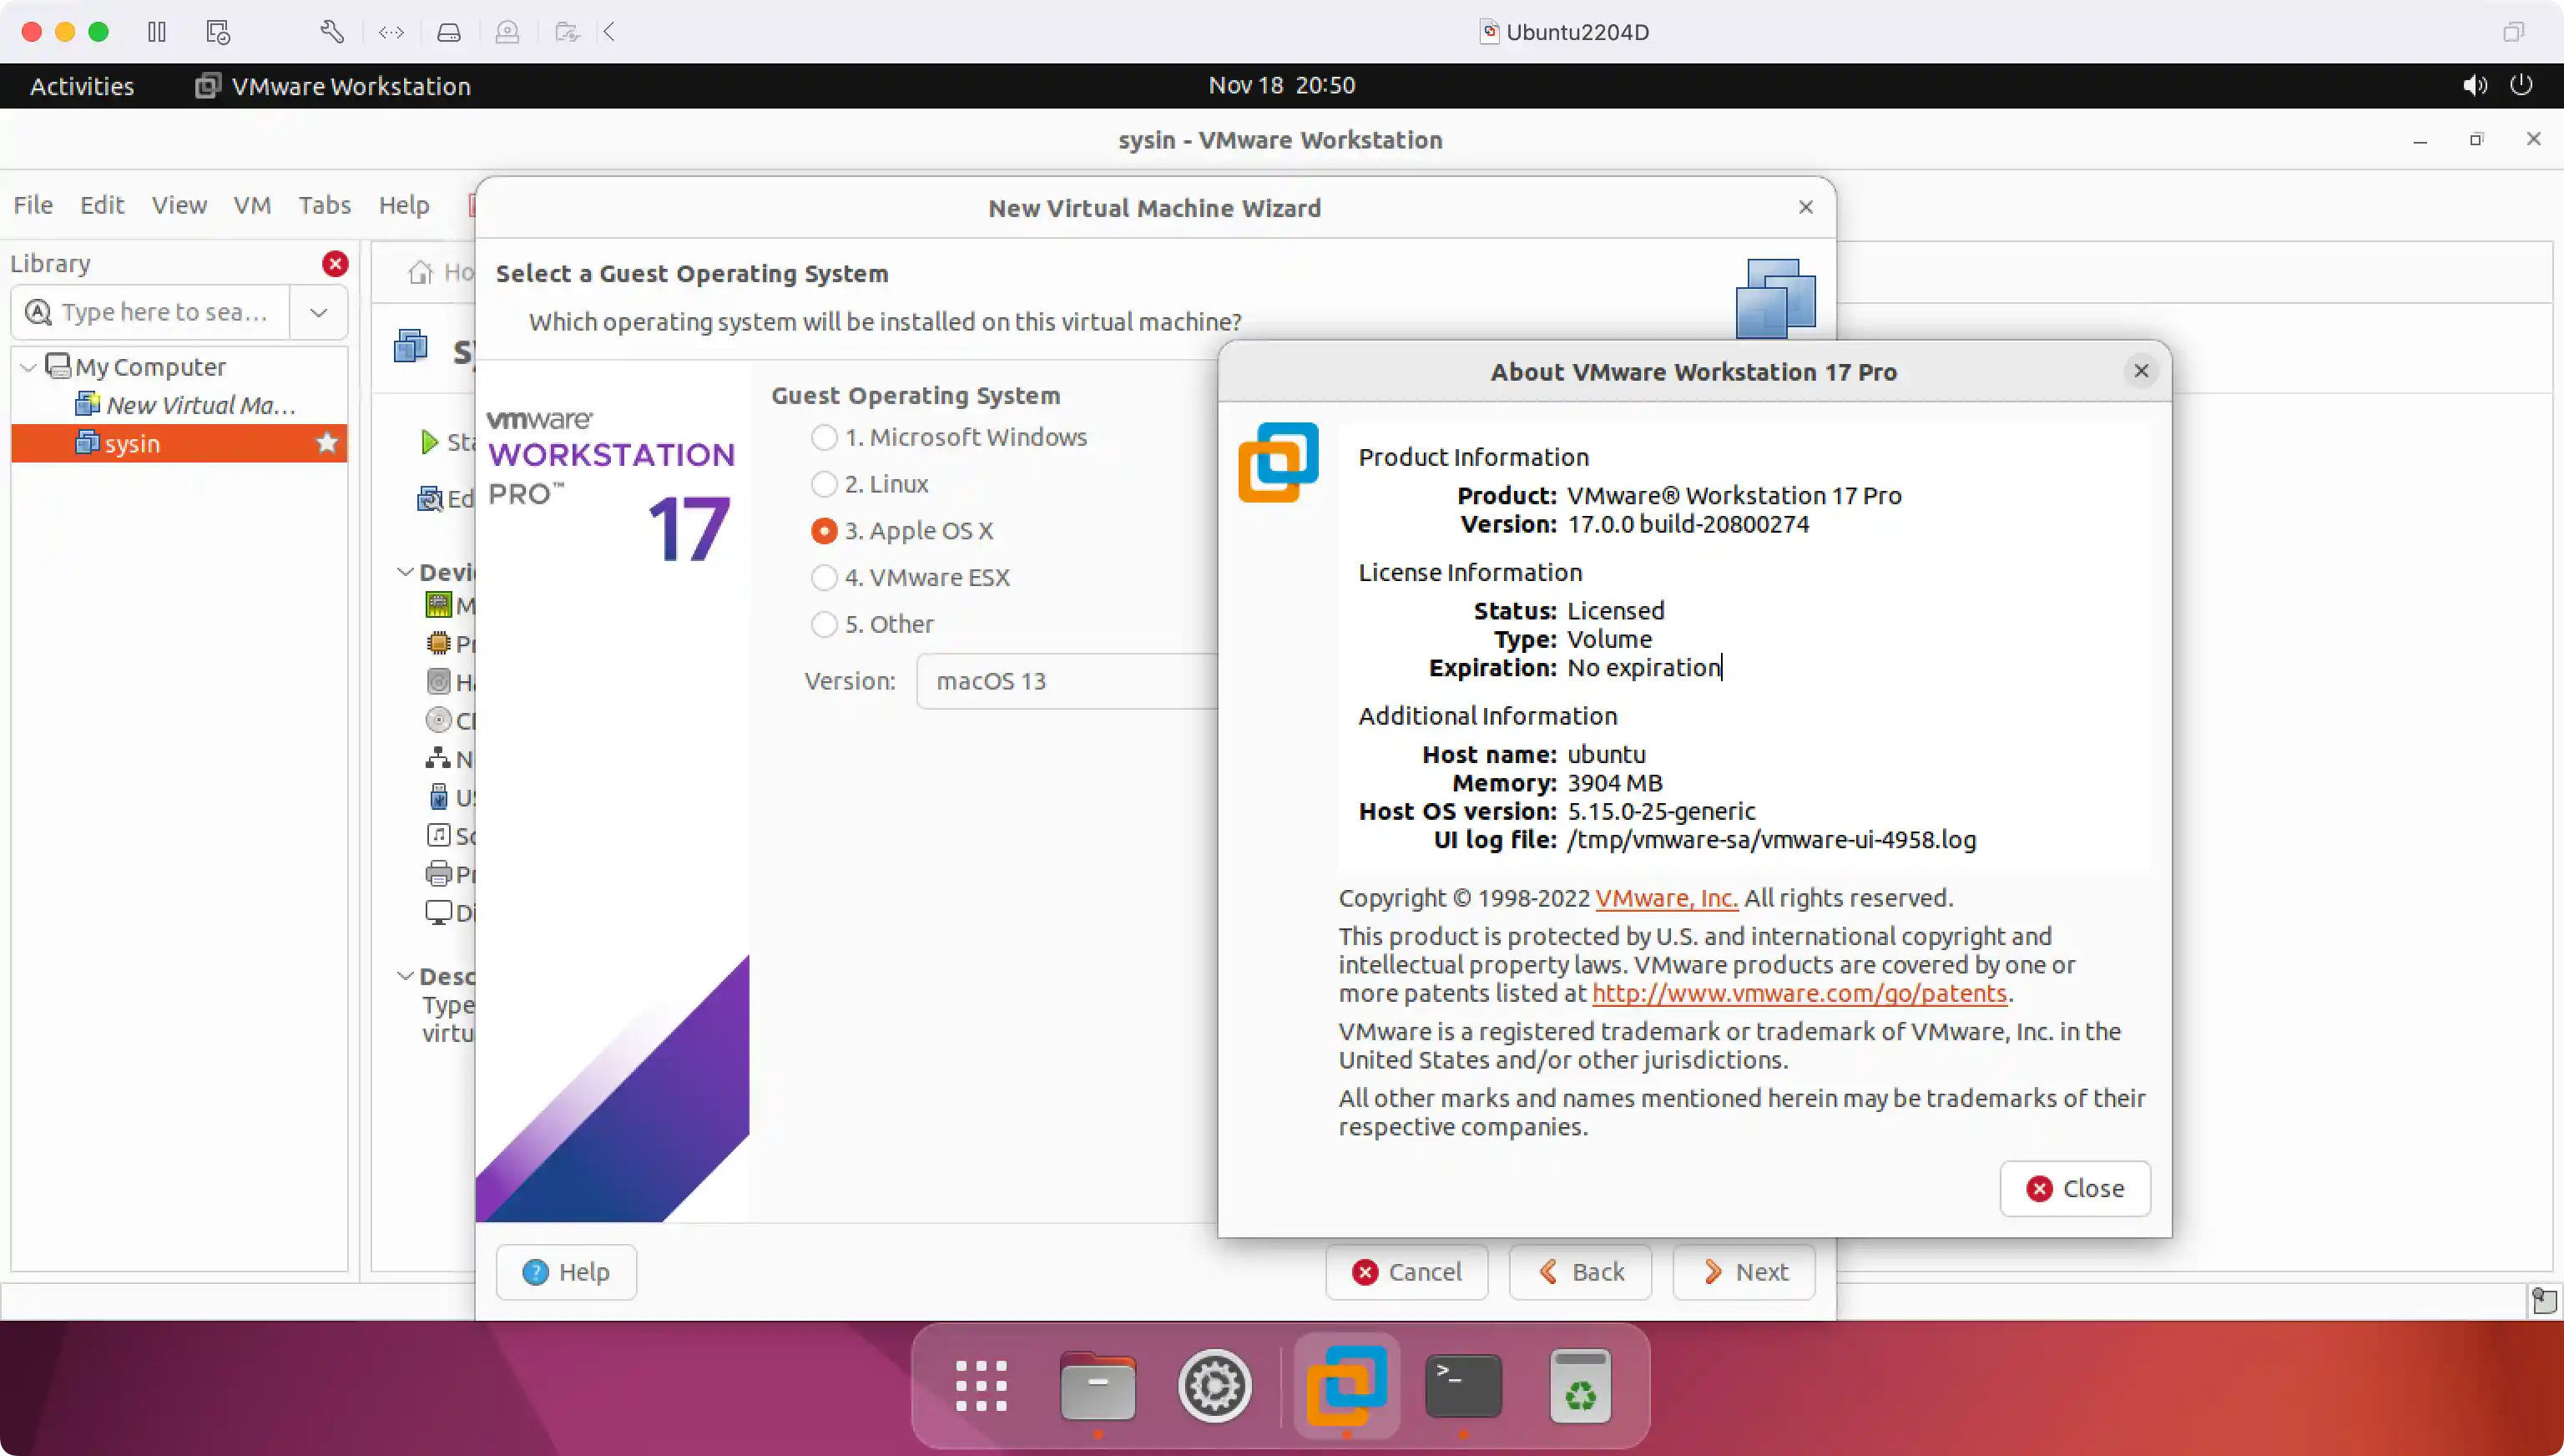Viewport: 2564px width, 1456px height.
Task: Click the settings gear icon in dock
Action: coord(1217,1386)
